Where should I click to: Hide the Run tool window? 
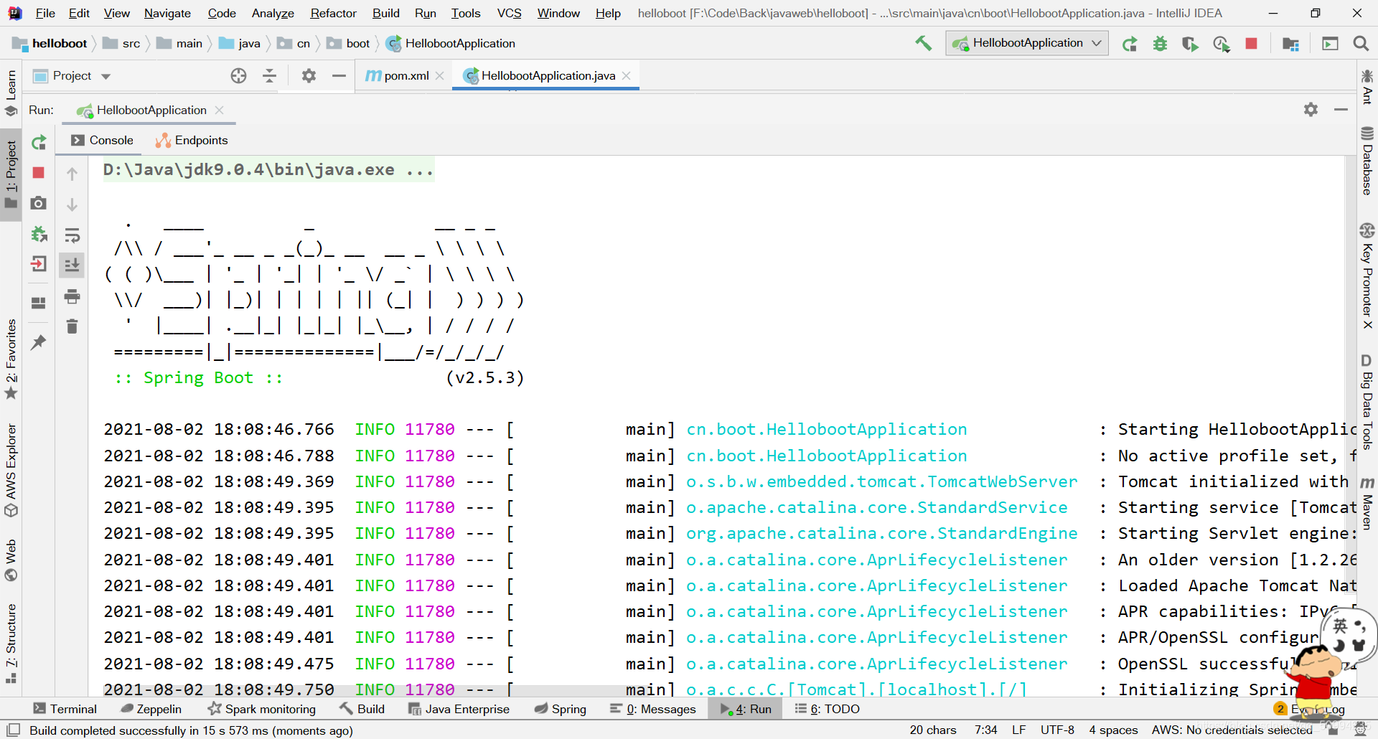click(1341, 110)
